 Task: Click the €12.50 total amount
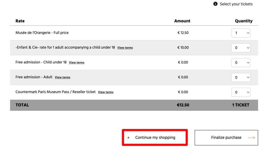click(x=183, y=105)
